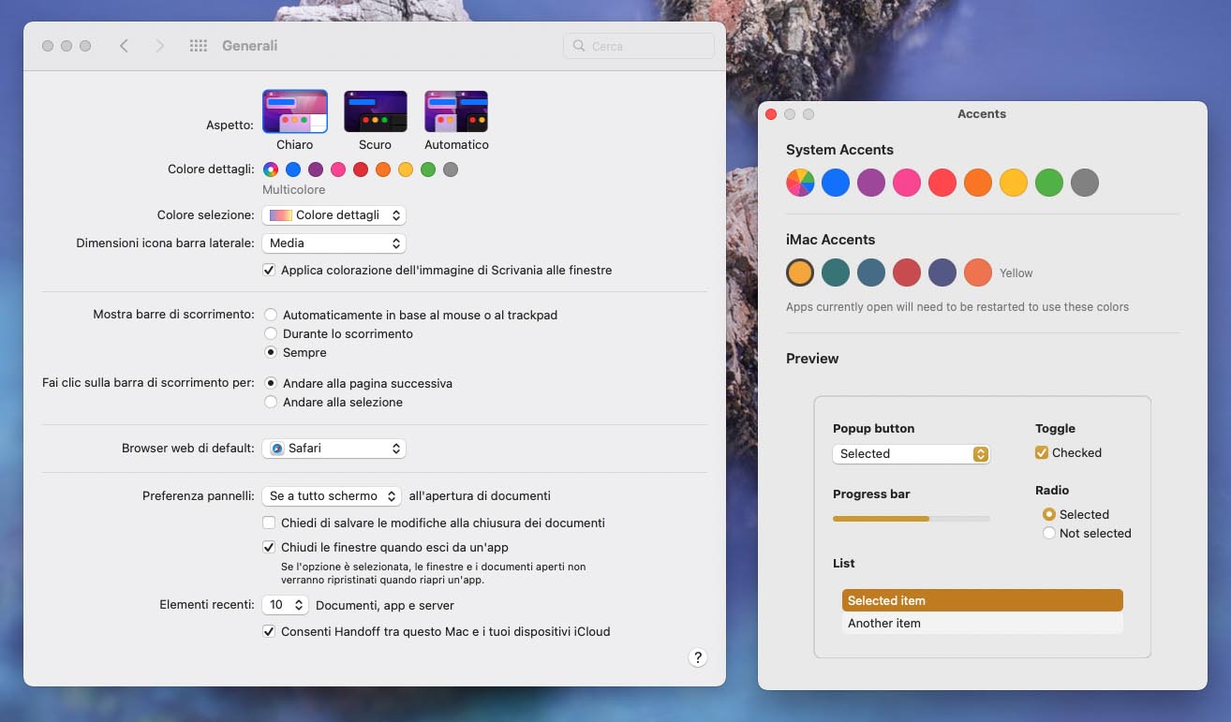Open the Selected popup button in Preview
This screenshot has width=1231, height=722.
[x=911, y=453]
